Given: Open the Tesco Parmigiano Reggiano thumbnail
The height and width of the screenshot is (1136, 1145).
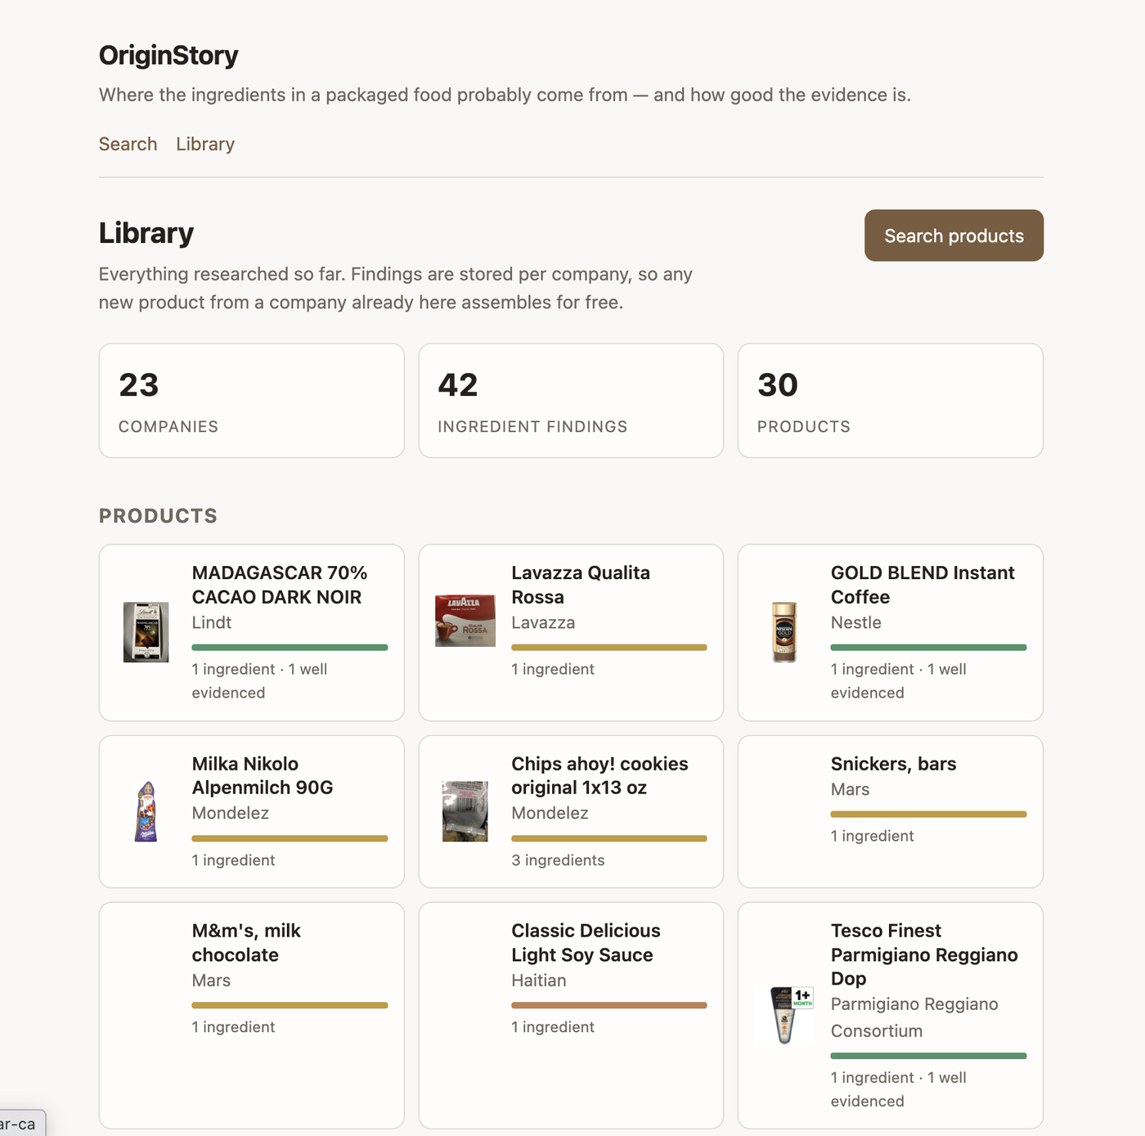Looking at the screenshot, I should click(x=791, y=1015).
